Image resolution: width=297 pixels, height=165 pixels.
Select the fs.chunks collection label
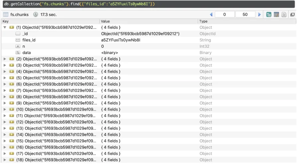pos(19,15)
